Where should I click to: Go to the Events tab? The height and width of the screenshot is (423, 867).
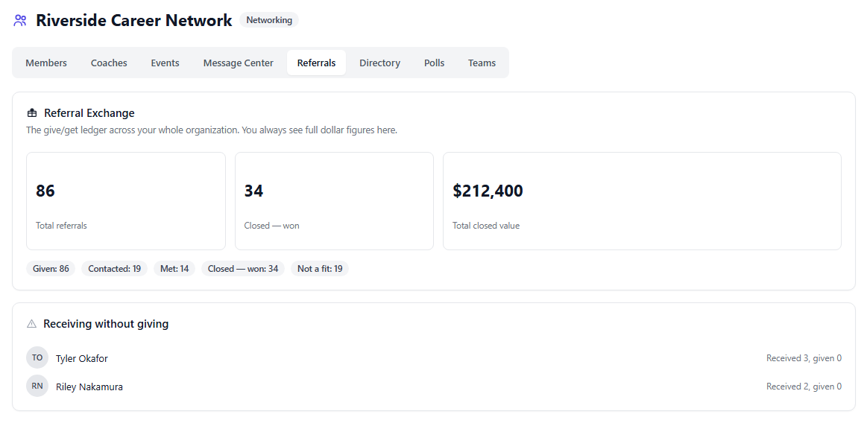click(165, 63)
